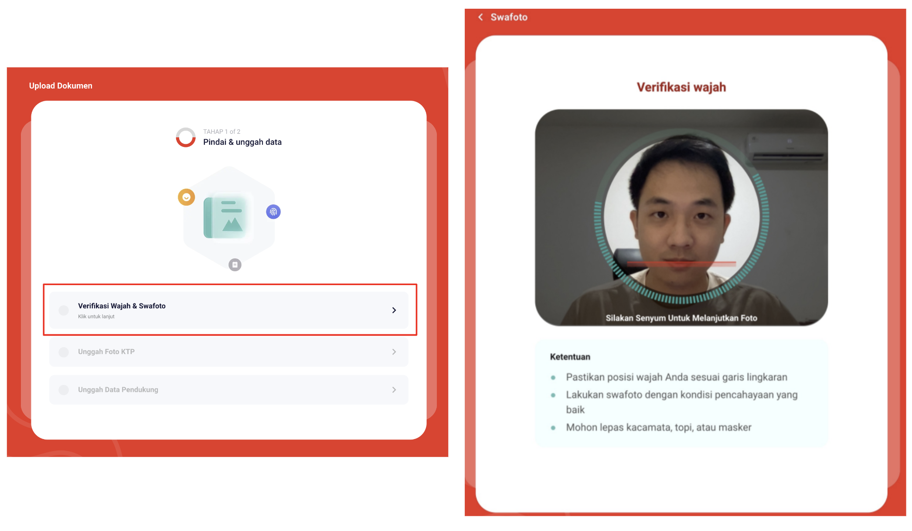The width and height of the screenshot is (912, 531).
Task: Click the TAHAP 1 of 2 label
Action: tap(221, 132)
